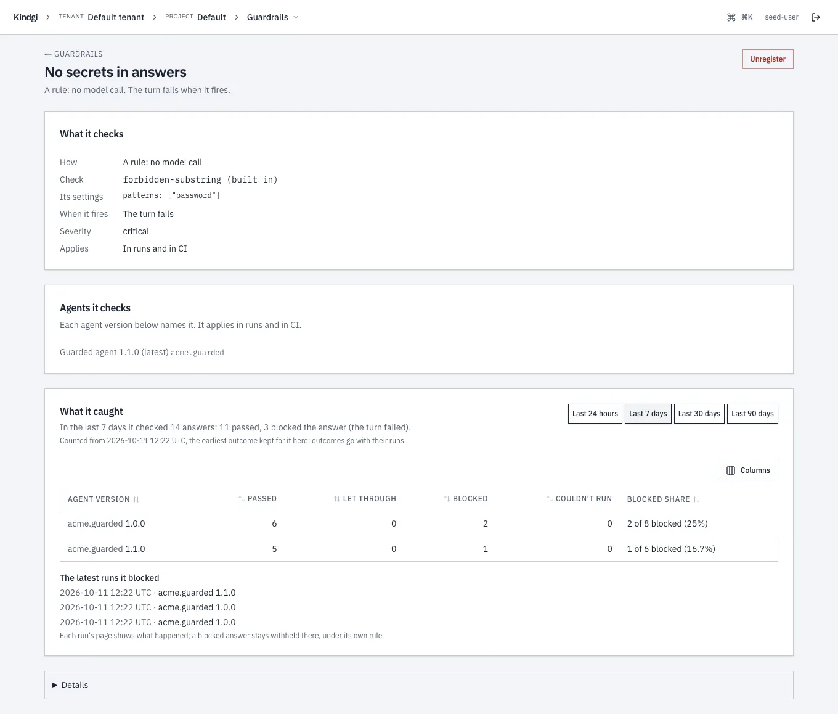Choose the Last 90 days range
This screenshot has height=714, width=838.
pos(752,414)
